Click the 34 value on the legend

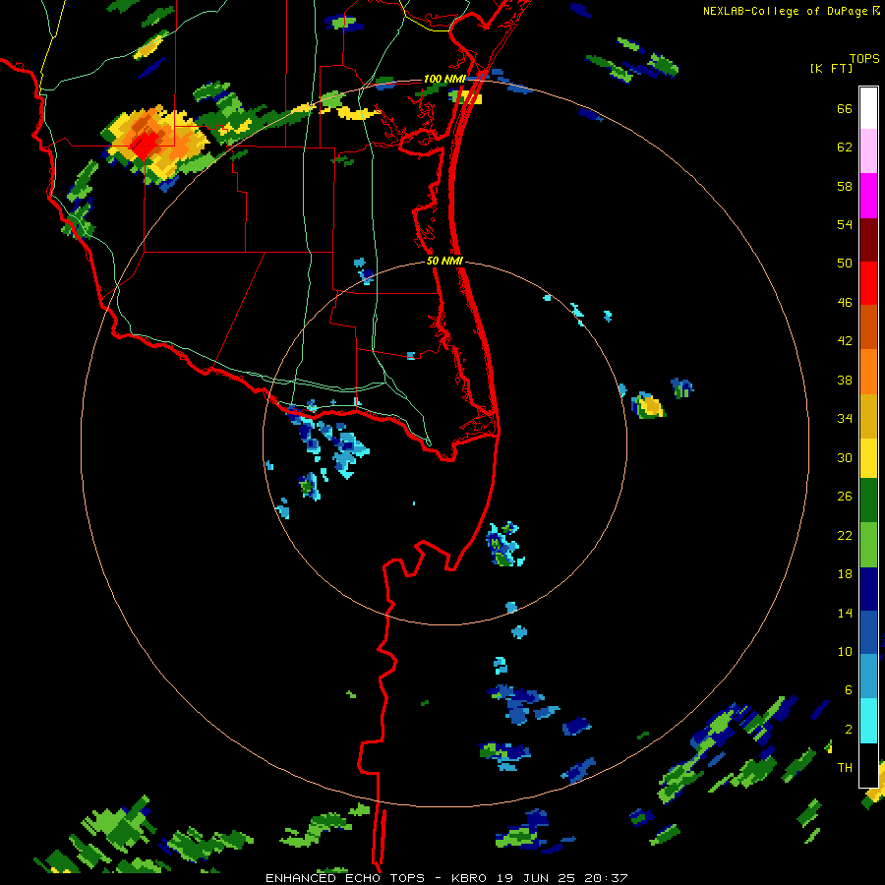845,419
